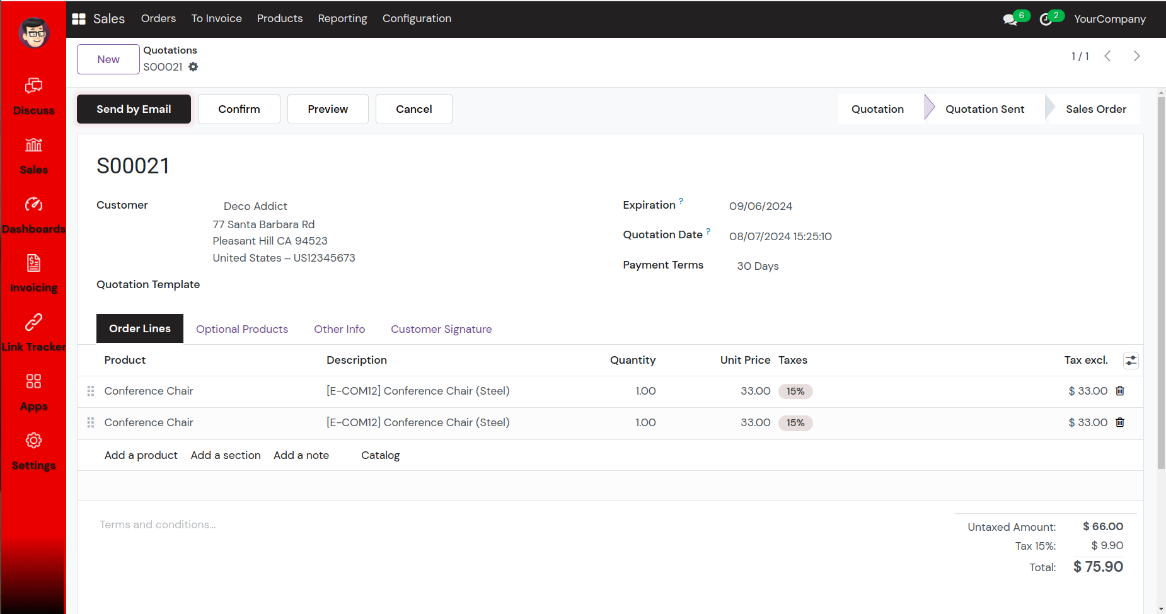Image resolution: width=1166 pixels, height=614 pixels.
Task: Click the Terms and conditions field
Action: 158,524
